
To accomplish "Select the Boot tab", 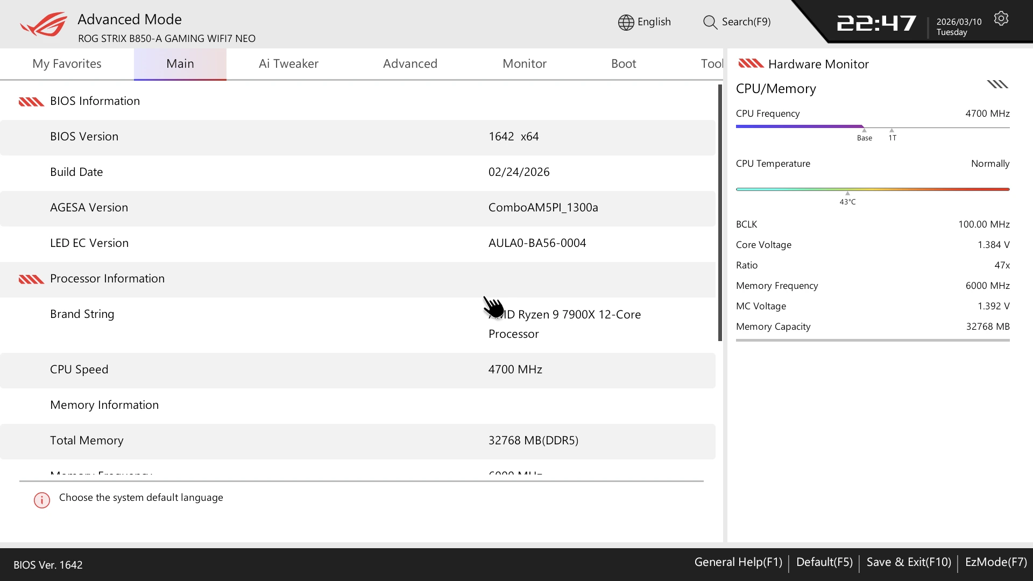I will click(623, 63).
